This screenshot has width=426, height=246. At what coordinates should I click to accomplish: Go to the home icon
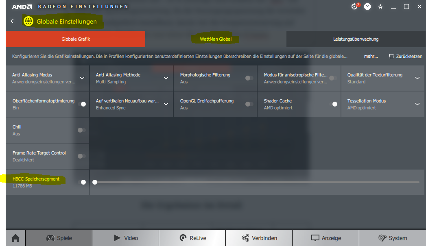15,238
